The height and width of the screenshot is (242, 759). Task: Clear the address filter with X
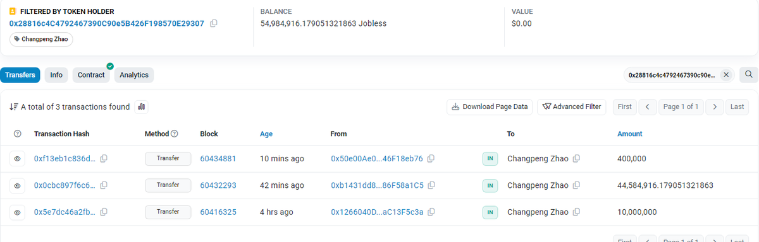click(x=726, y=75)
